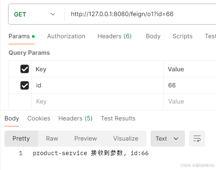Uncheck the id parameter checkbox

tap(25, 85)
